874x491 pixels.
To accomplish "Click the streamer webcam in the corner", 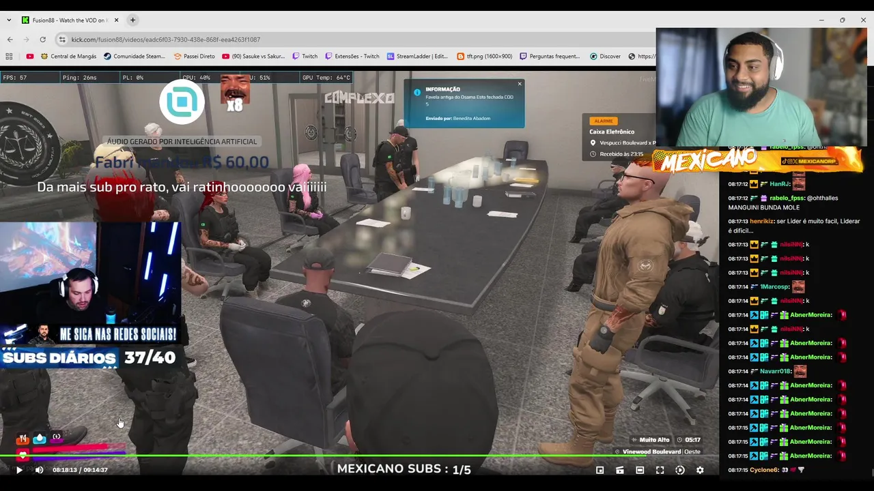I will 761,87.
